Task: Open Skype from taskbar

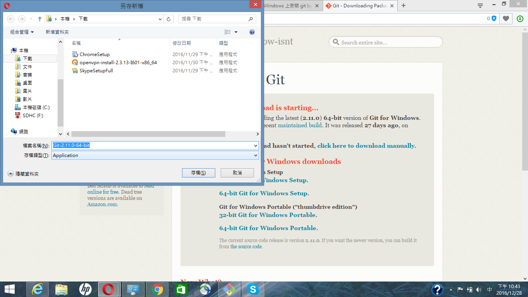Action: [253, 289]
